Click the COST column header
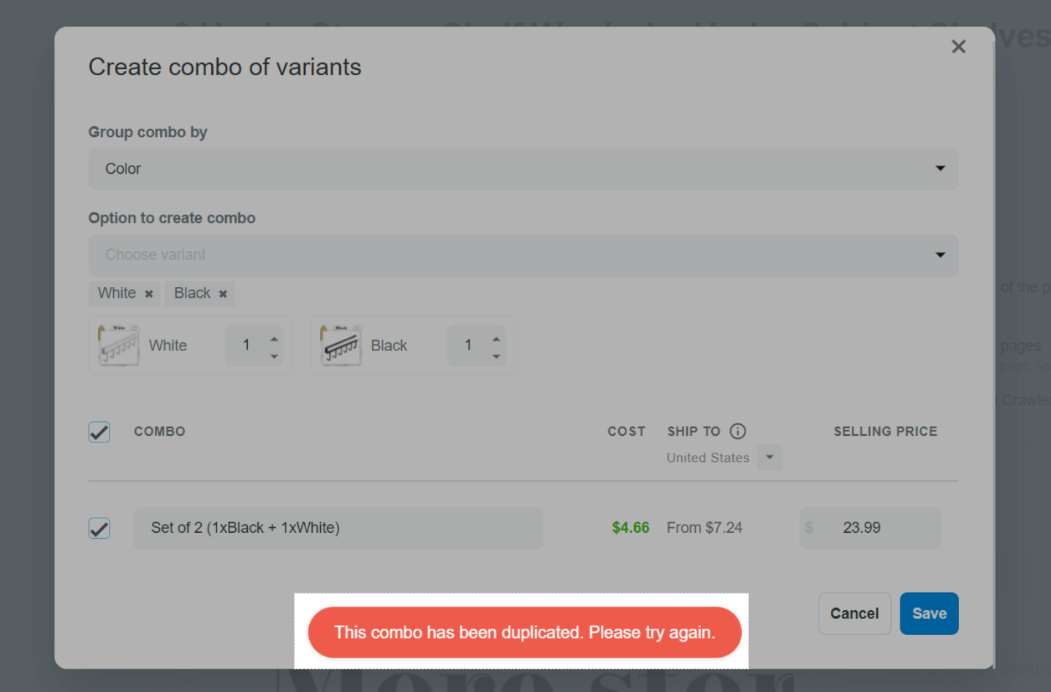This screenshot has width=1051, height=692. pos(626,431)
